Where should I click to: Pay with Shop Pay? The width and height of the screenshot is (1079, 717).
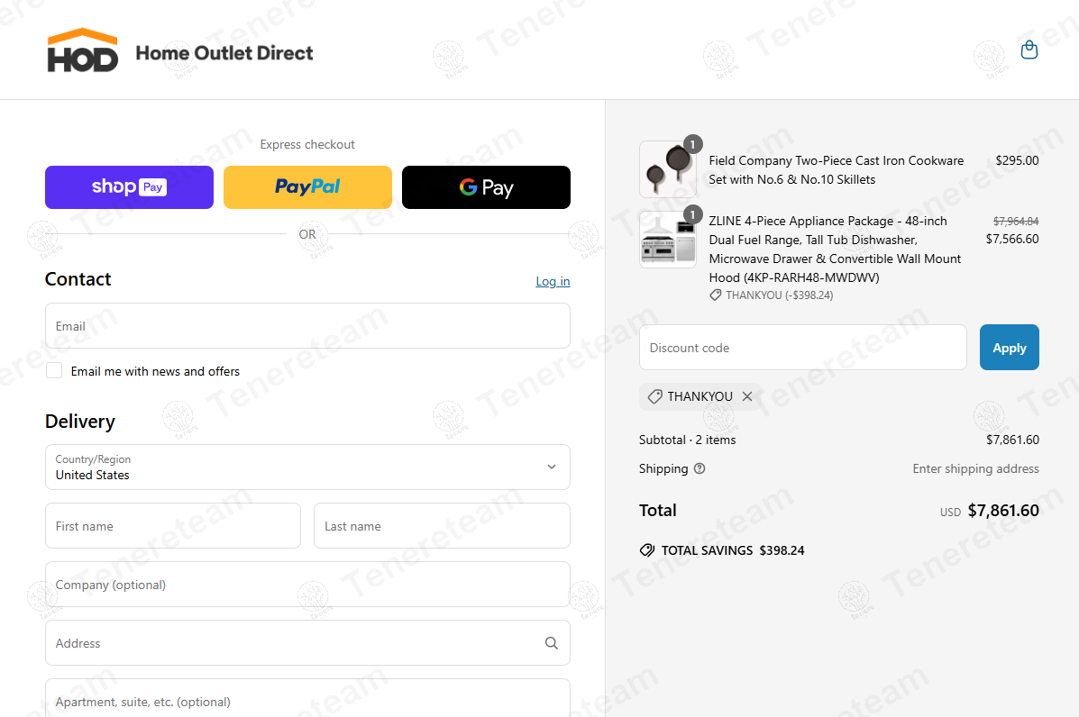[x=129, y=187]
